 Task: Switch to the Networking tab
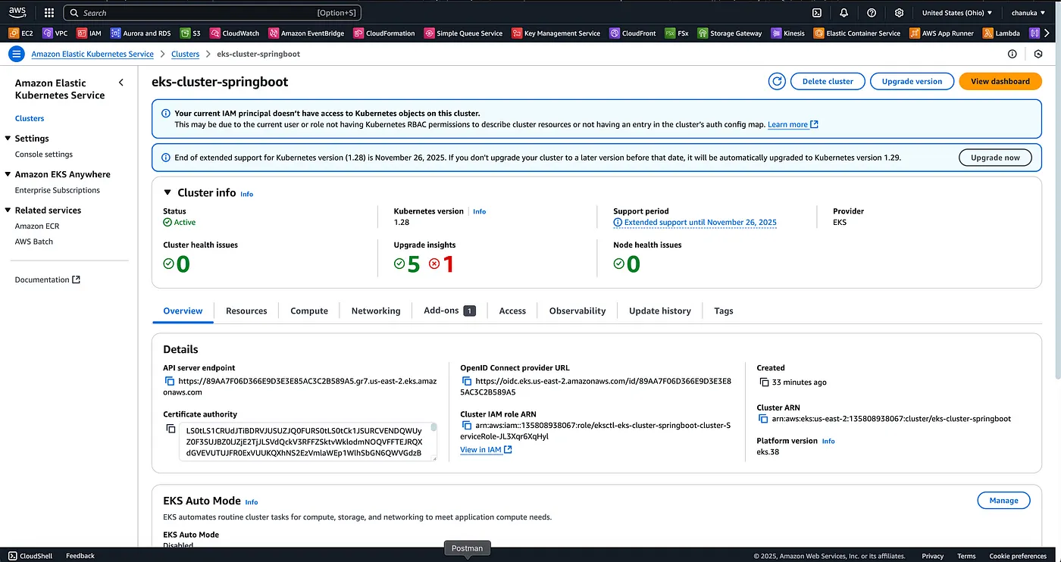tap(376, 311)
